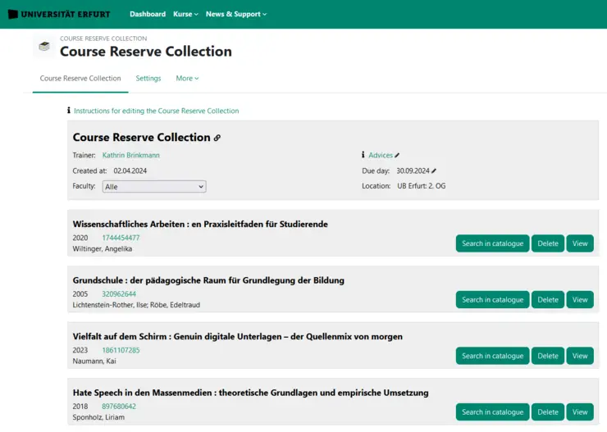Open instructions for editing the Course Reserve Collection
The width and height of the screenshot is (607, 432).
156,111
